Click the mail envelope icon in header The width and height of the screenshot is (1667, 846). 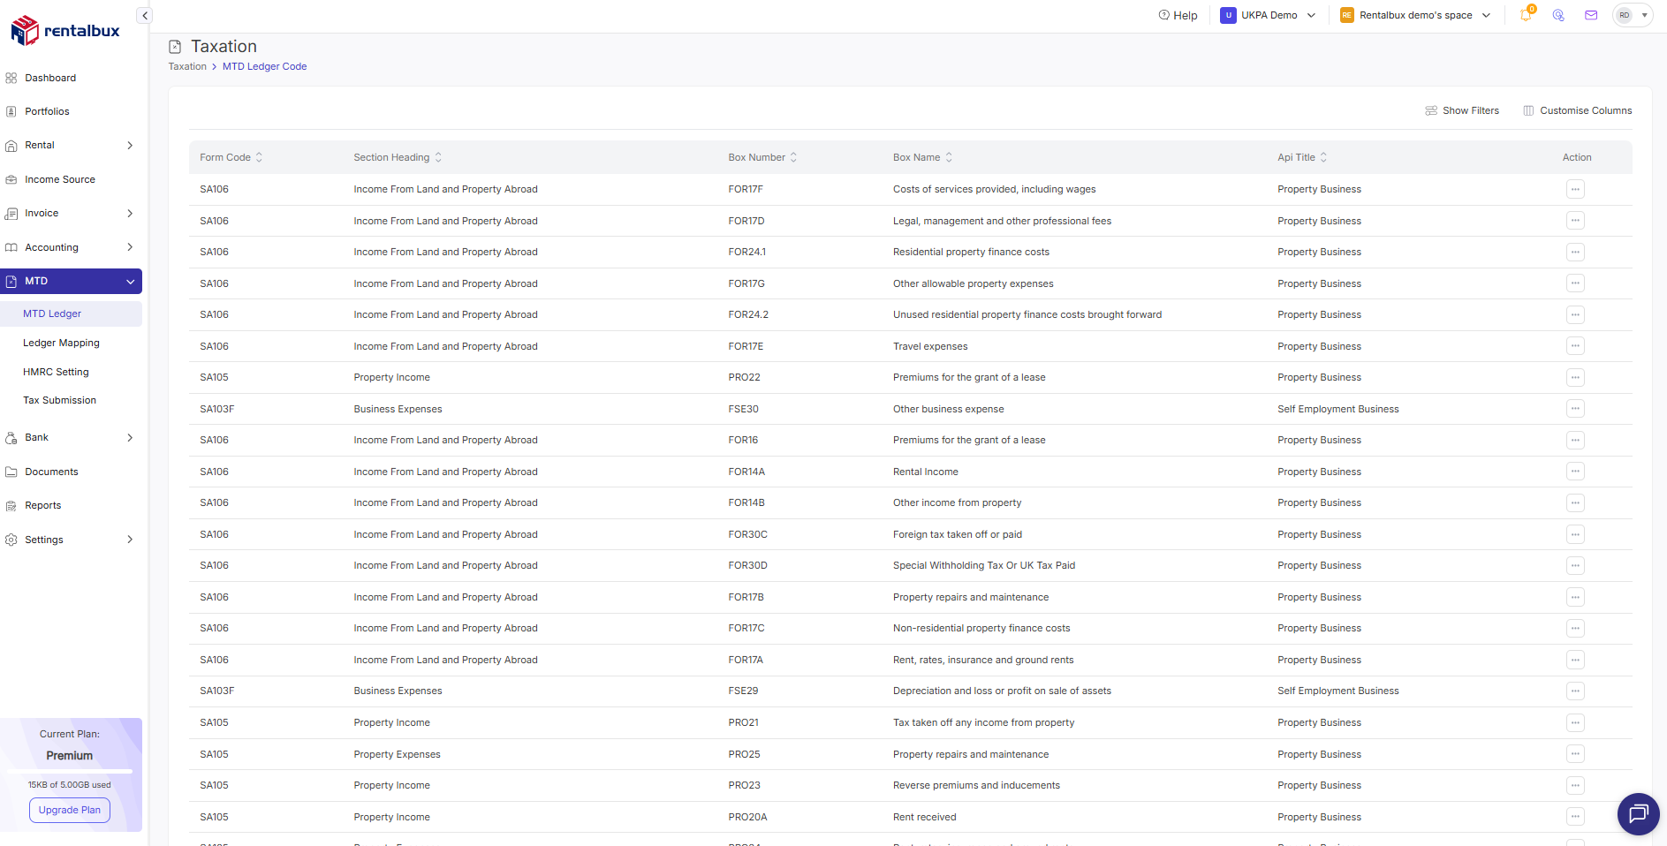pyautogui.click(x=1591, y=15)
